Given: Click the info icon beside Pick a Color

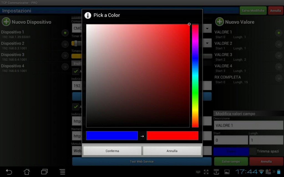Looking at the screenshot, I should pyautogui.click(x=88, y=15).
